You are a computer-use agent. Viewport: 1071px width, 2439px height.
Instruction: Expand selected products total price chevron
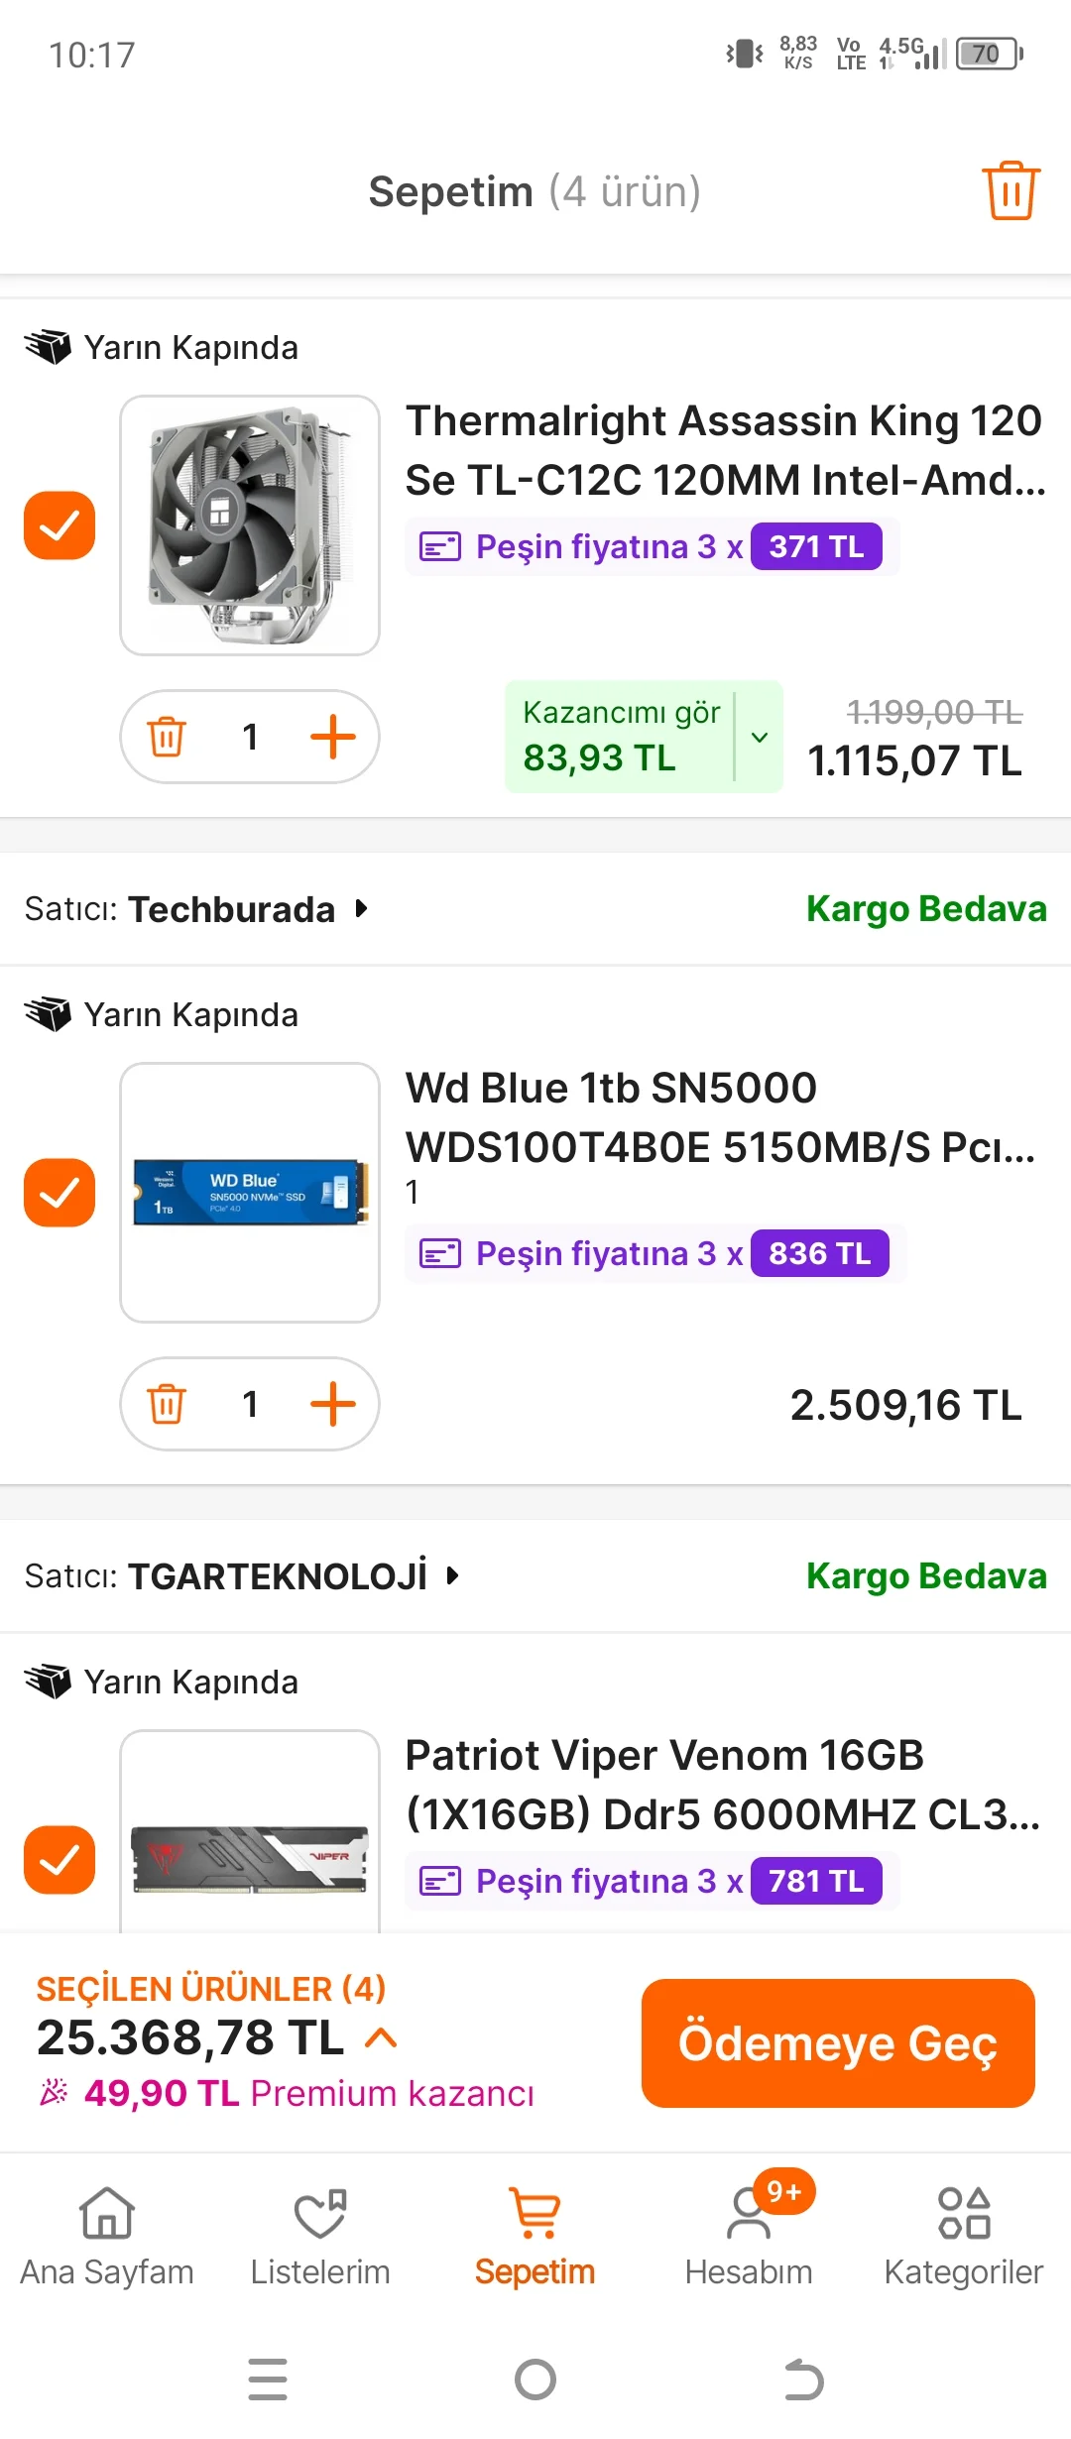coord(382,2038)
